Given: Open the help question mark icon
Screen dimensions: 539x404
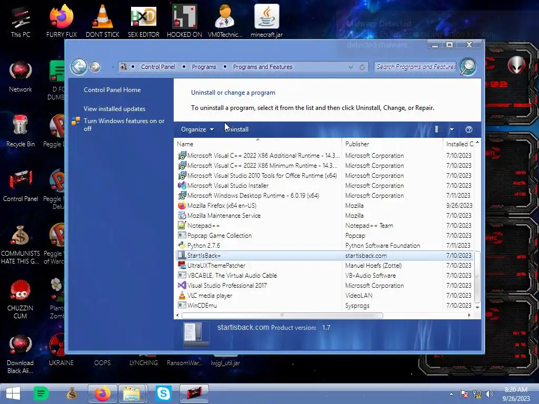Looking at the screenshot, I should (469, 129).
